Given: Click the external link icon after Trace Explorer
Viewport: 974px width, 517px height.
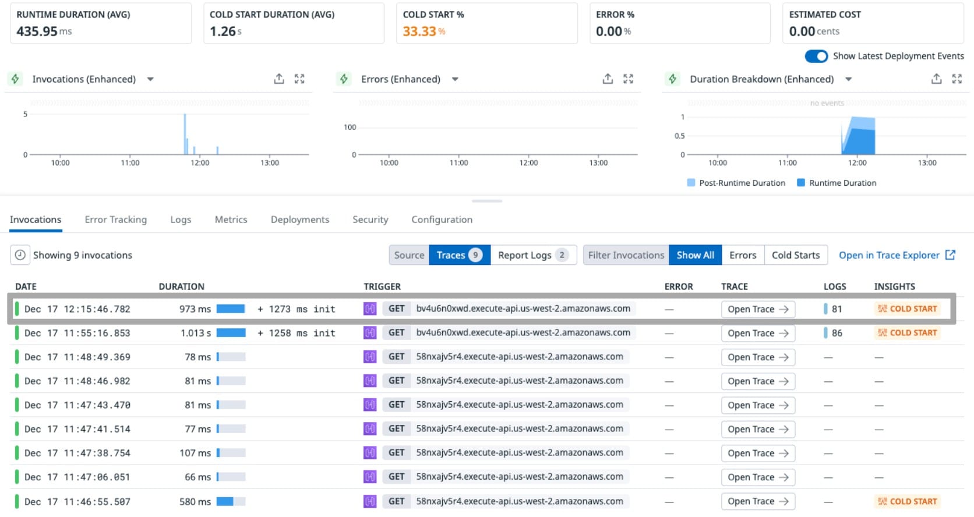Looking at the screenshot, I should tap(950, 254).
